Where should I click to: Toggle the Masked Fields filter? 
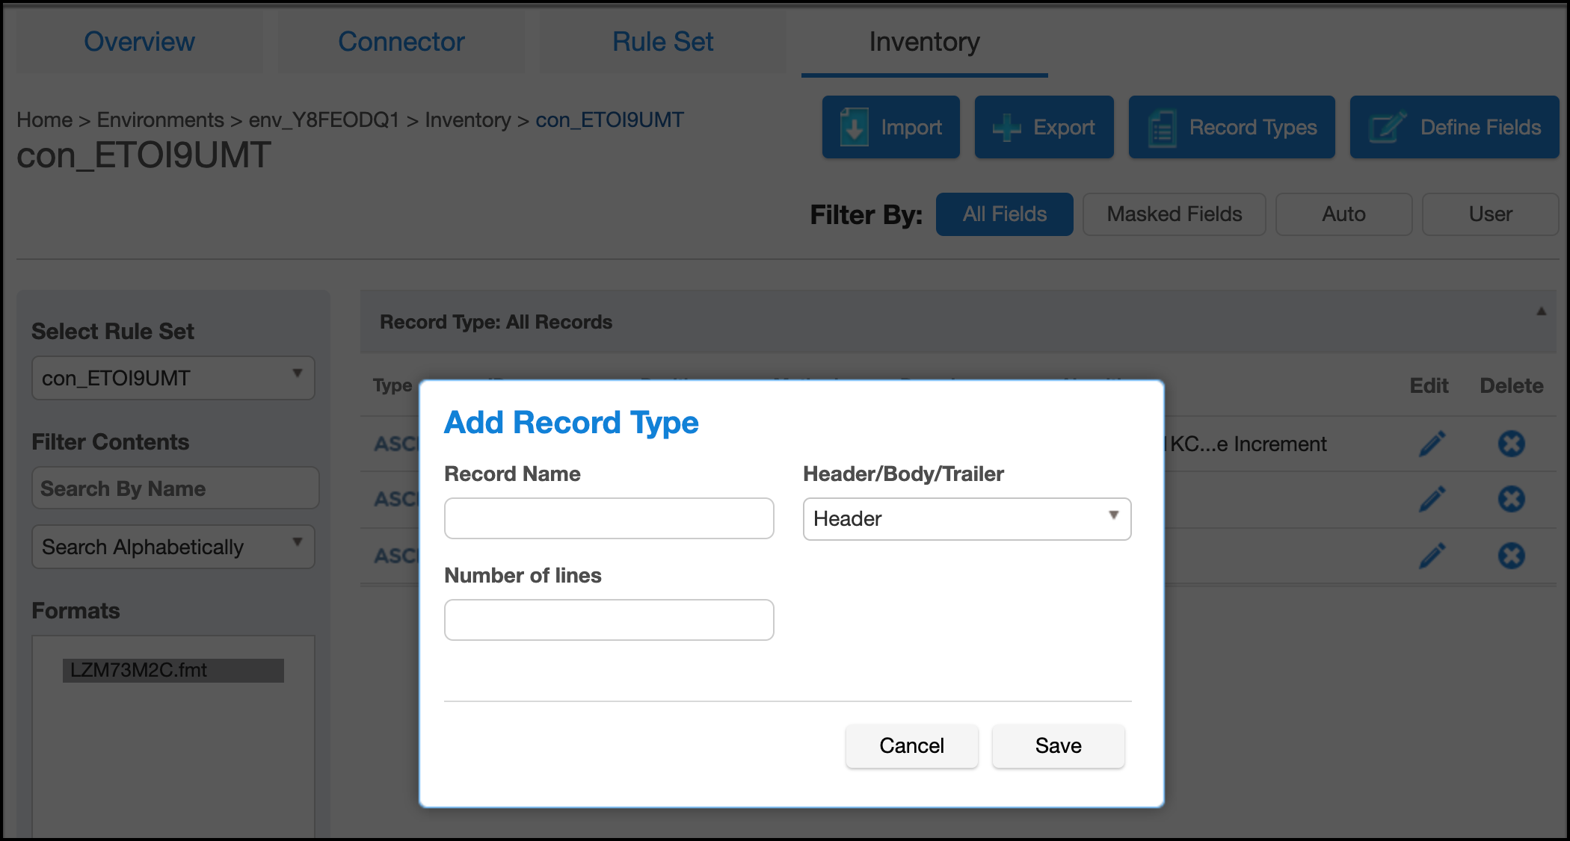1174,214
